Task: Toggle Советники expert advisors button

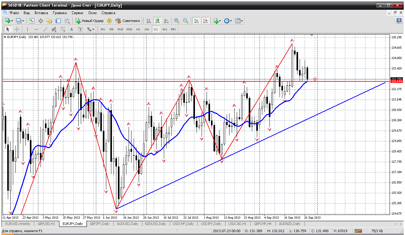Action: point(127,21)
